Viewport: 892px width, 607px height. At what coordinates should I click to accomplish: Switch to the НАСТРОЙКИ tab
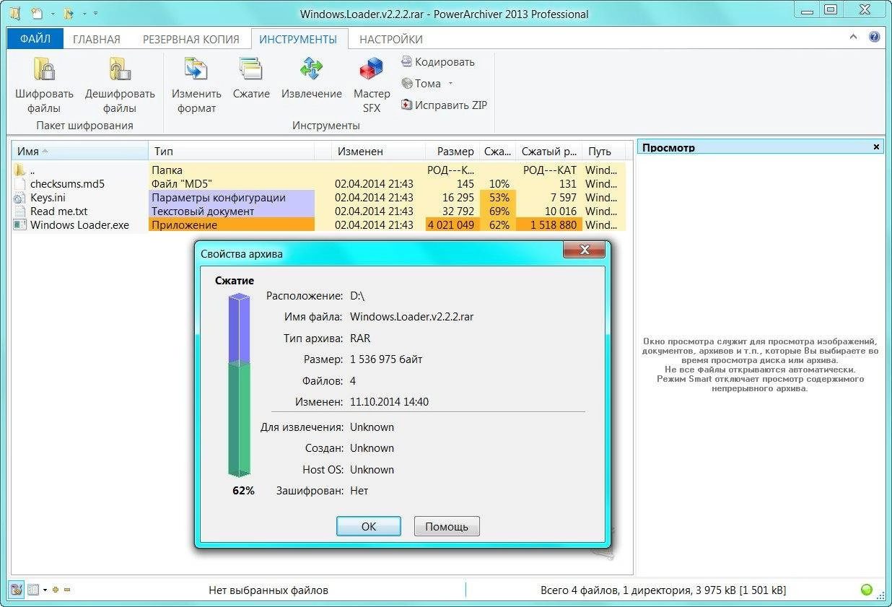[391, 39]
